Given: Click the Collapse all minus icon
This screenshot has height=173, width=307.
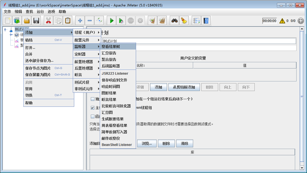Looking at the screenshot, I should (x=89, y=21).
